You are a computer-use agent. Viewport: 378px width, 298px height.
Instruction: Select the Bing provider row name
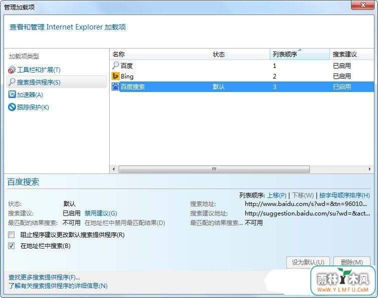coord(127,76)
